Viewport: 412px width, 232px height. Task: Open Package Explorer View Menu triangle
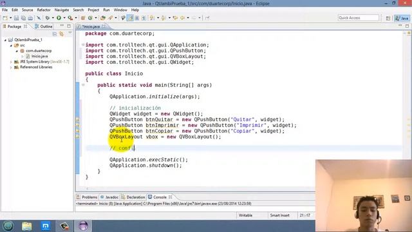pos(70,33)
